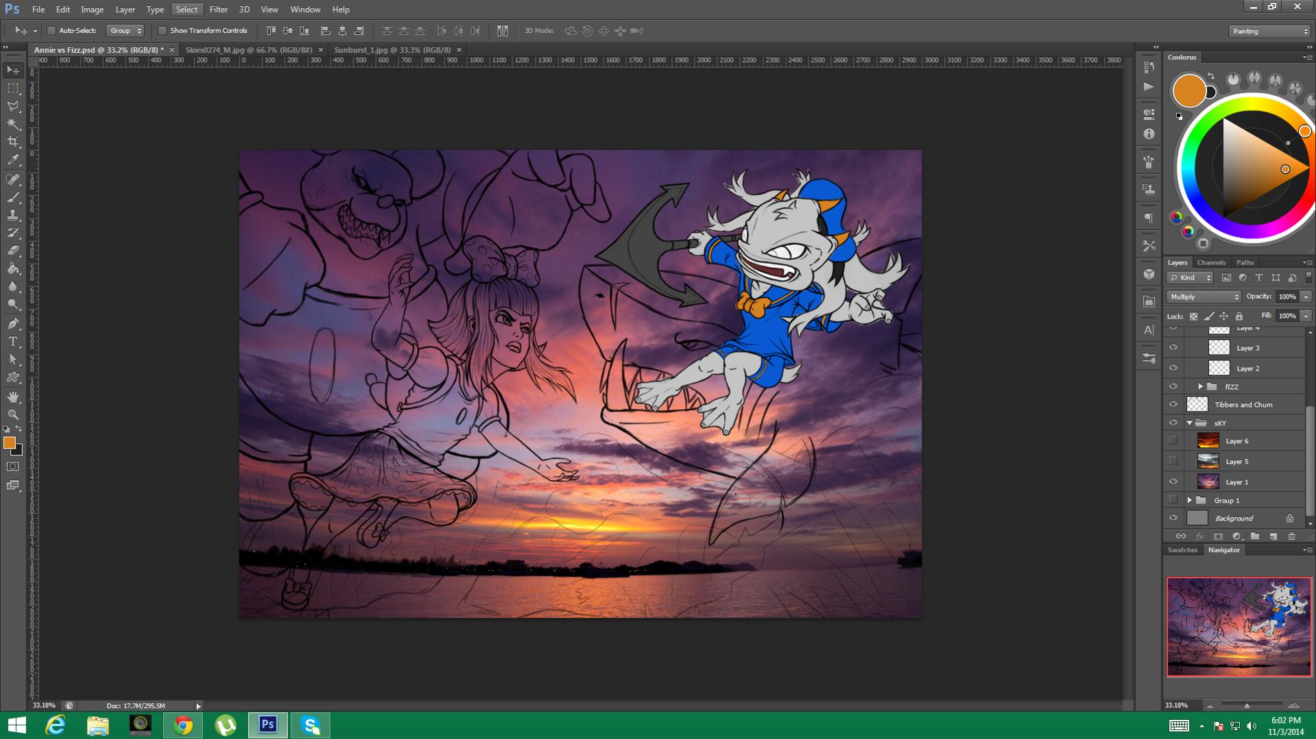
Task: Select the Zoom tool
Action: click(x=13, y=414)
